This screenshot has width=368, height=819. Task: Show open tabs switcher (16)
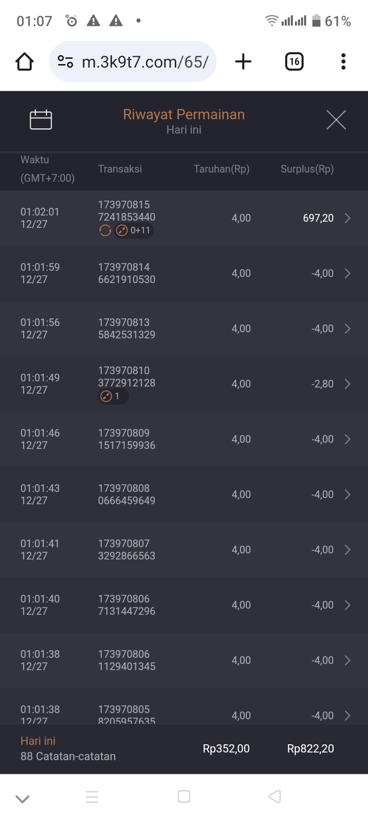pos(294,62)
